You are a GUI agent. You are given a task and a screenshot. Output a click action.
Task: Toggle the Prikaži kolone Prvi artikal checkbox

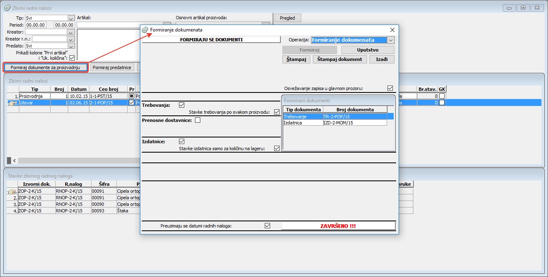click(72, 58)
